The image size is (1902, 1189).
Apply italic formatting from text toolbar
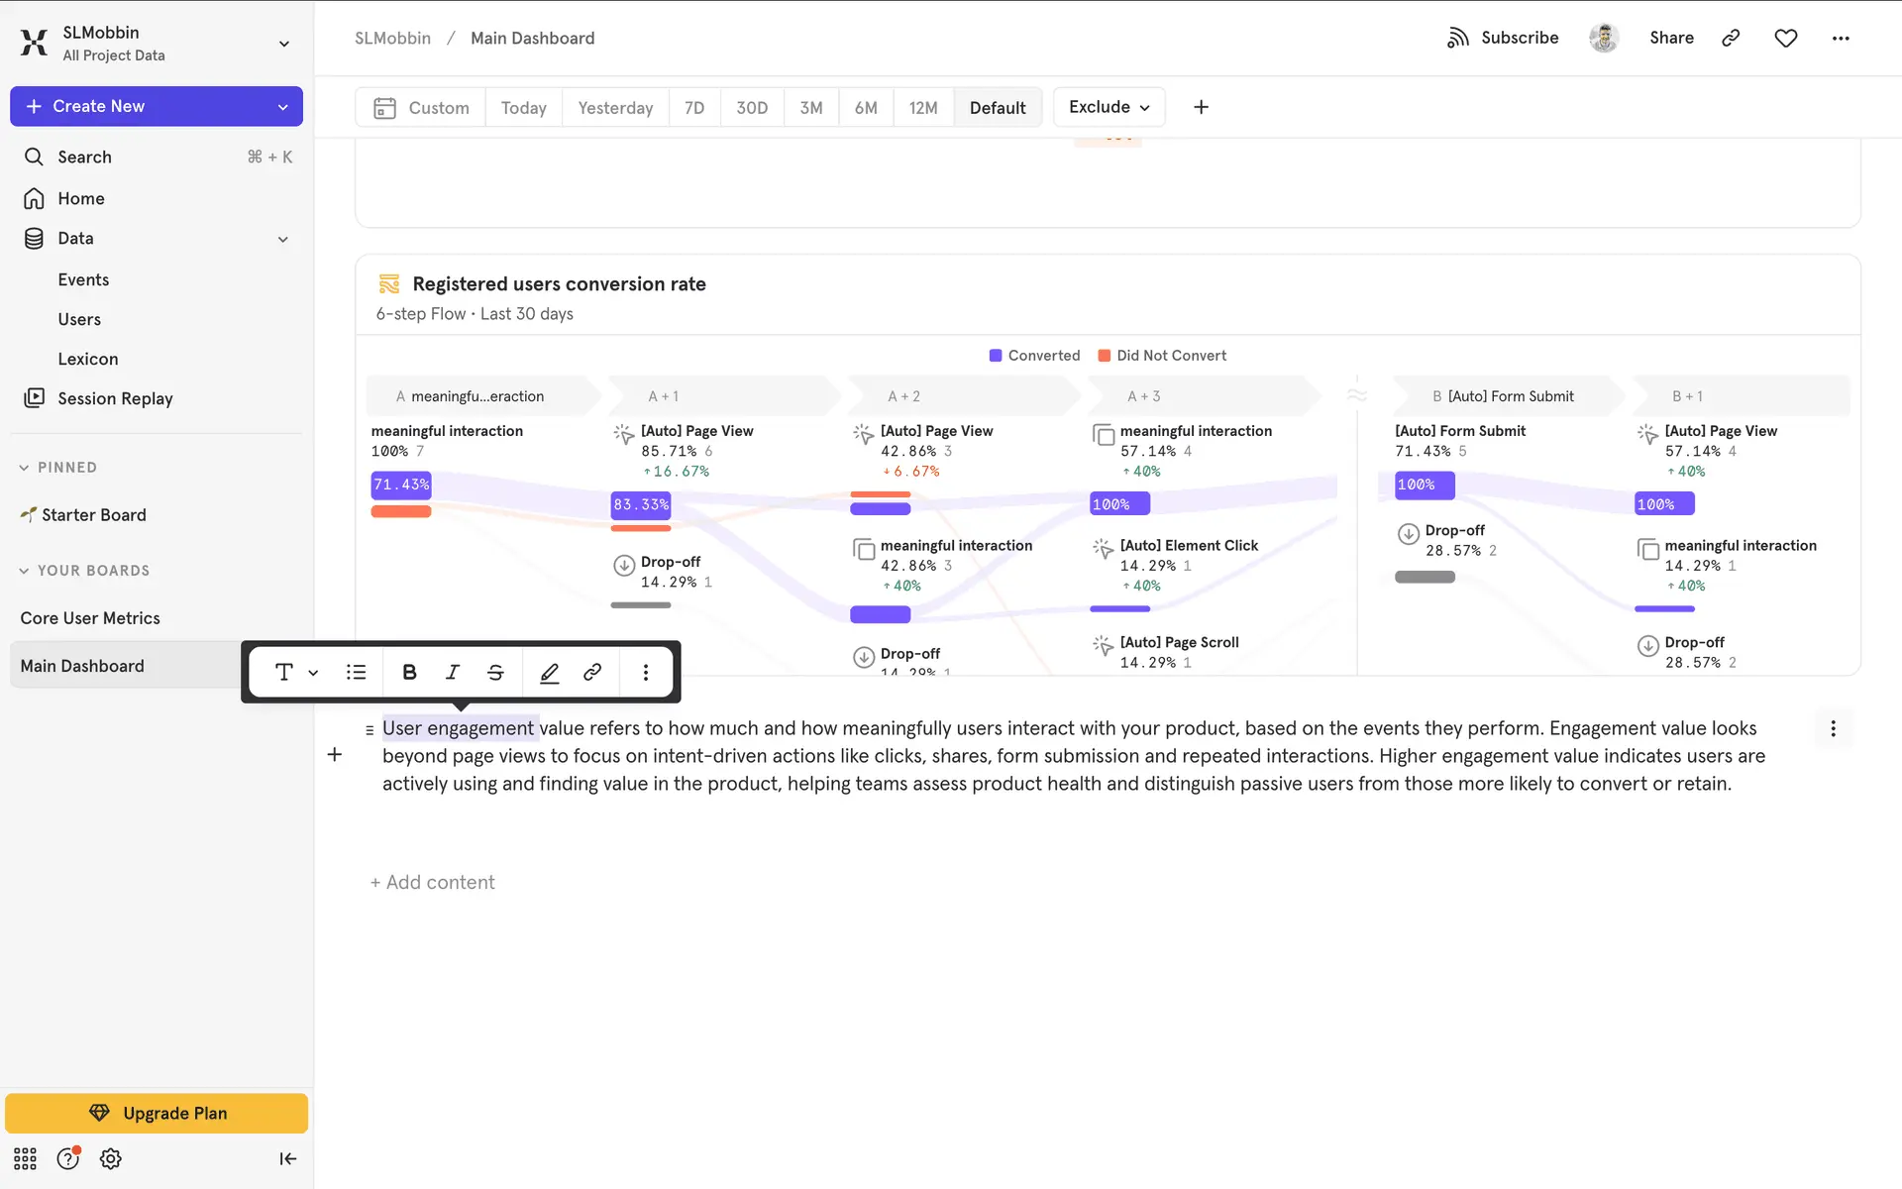click(453, 673)
